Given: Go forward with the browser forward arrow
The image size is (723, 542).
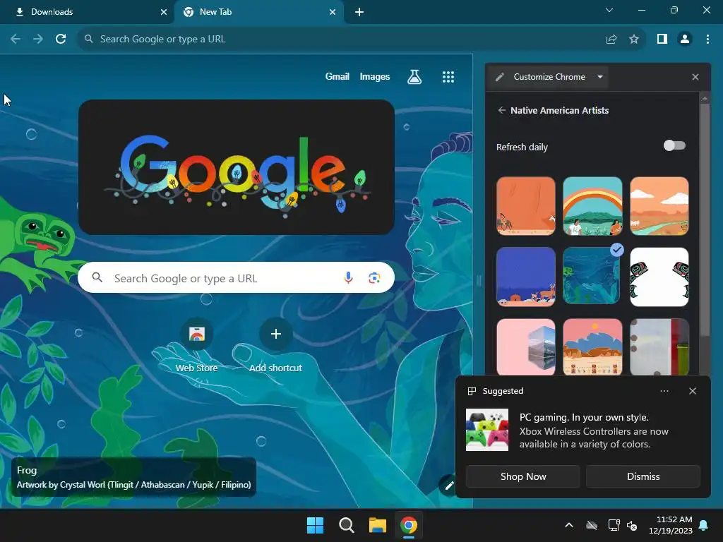Looking at the screenshot, I should [x=38, y=40].
